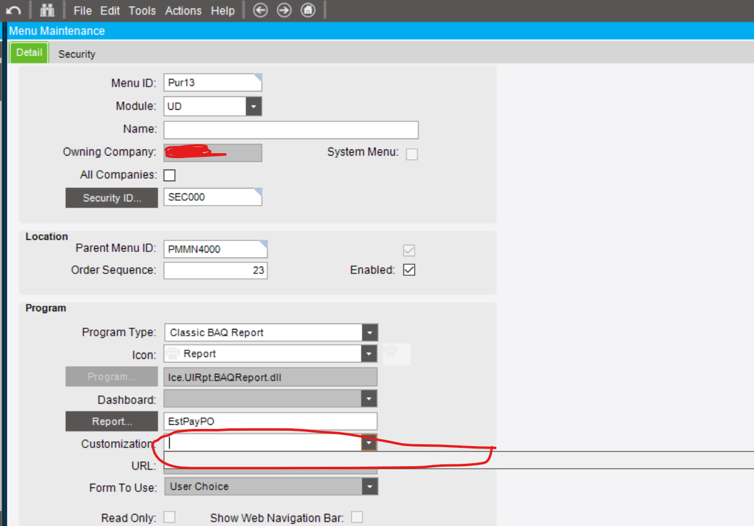Toggle the Show Web Navigation Bar checkbox

pos(357,517)
